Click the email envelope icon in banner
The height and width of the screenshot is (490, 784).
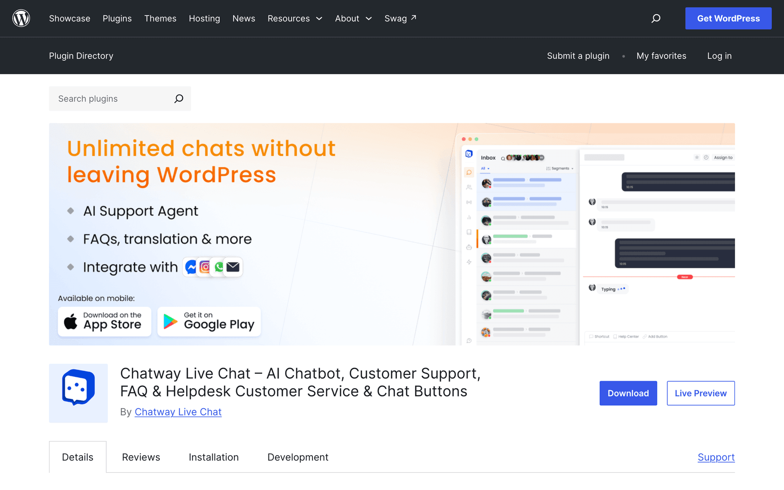[233, 267]
